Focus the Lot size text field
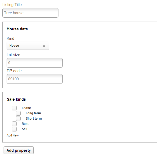 (35, 63)
